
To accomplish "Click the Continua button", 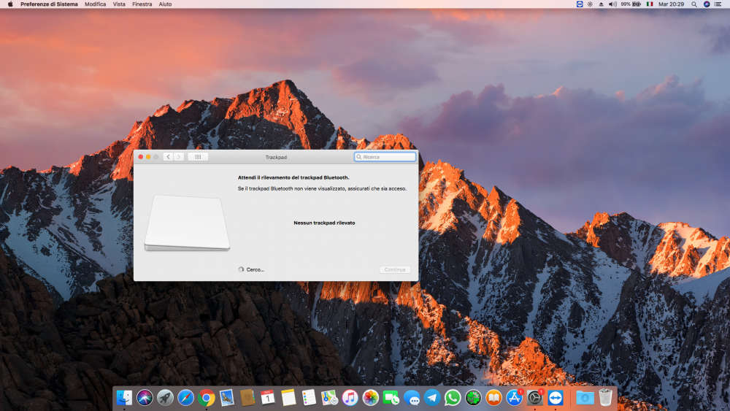I will click(x=395, y=269).
